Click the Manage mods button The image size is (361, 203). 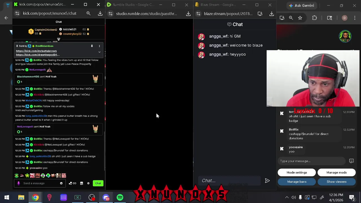tap(336, 173)
